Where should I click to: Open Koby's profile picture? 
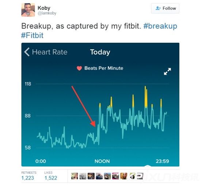28,10
